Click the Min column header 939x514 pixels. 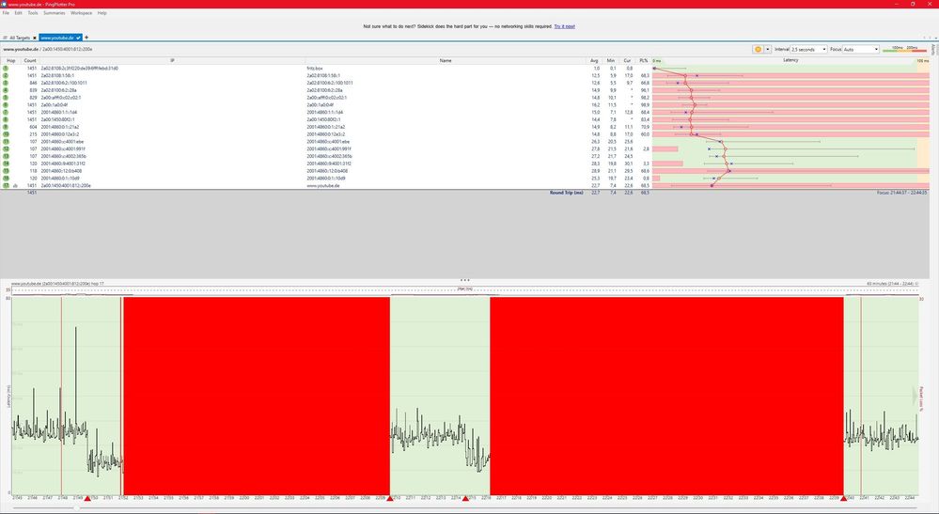pyautogui.click(x=610, y=60)
